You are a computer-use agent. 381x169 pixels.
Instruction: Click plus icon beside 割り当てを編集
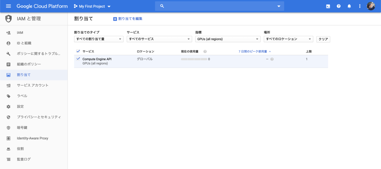115,19
